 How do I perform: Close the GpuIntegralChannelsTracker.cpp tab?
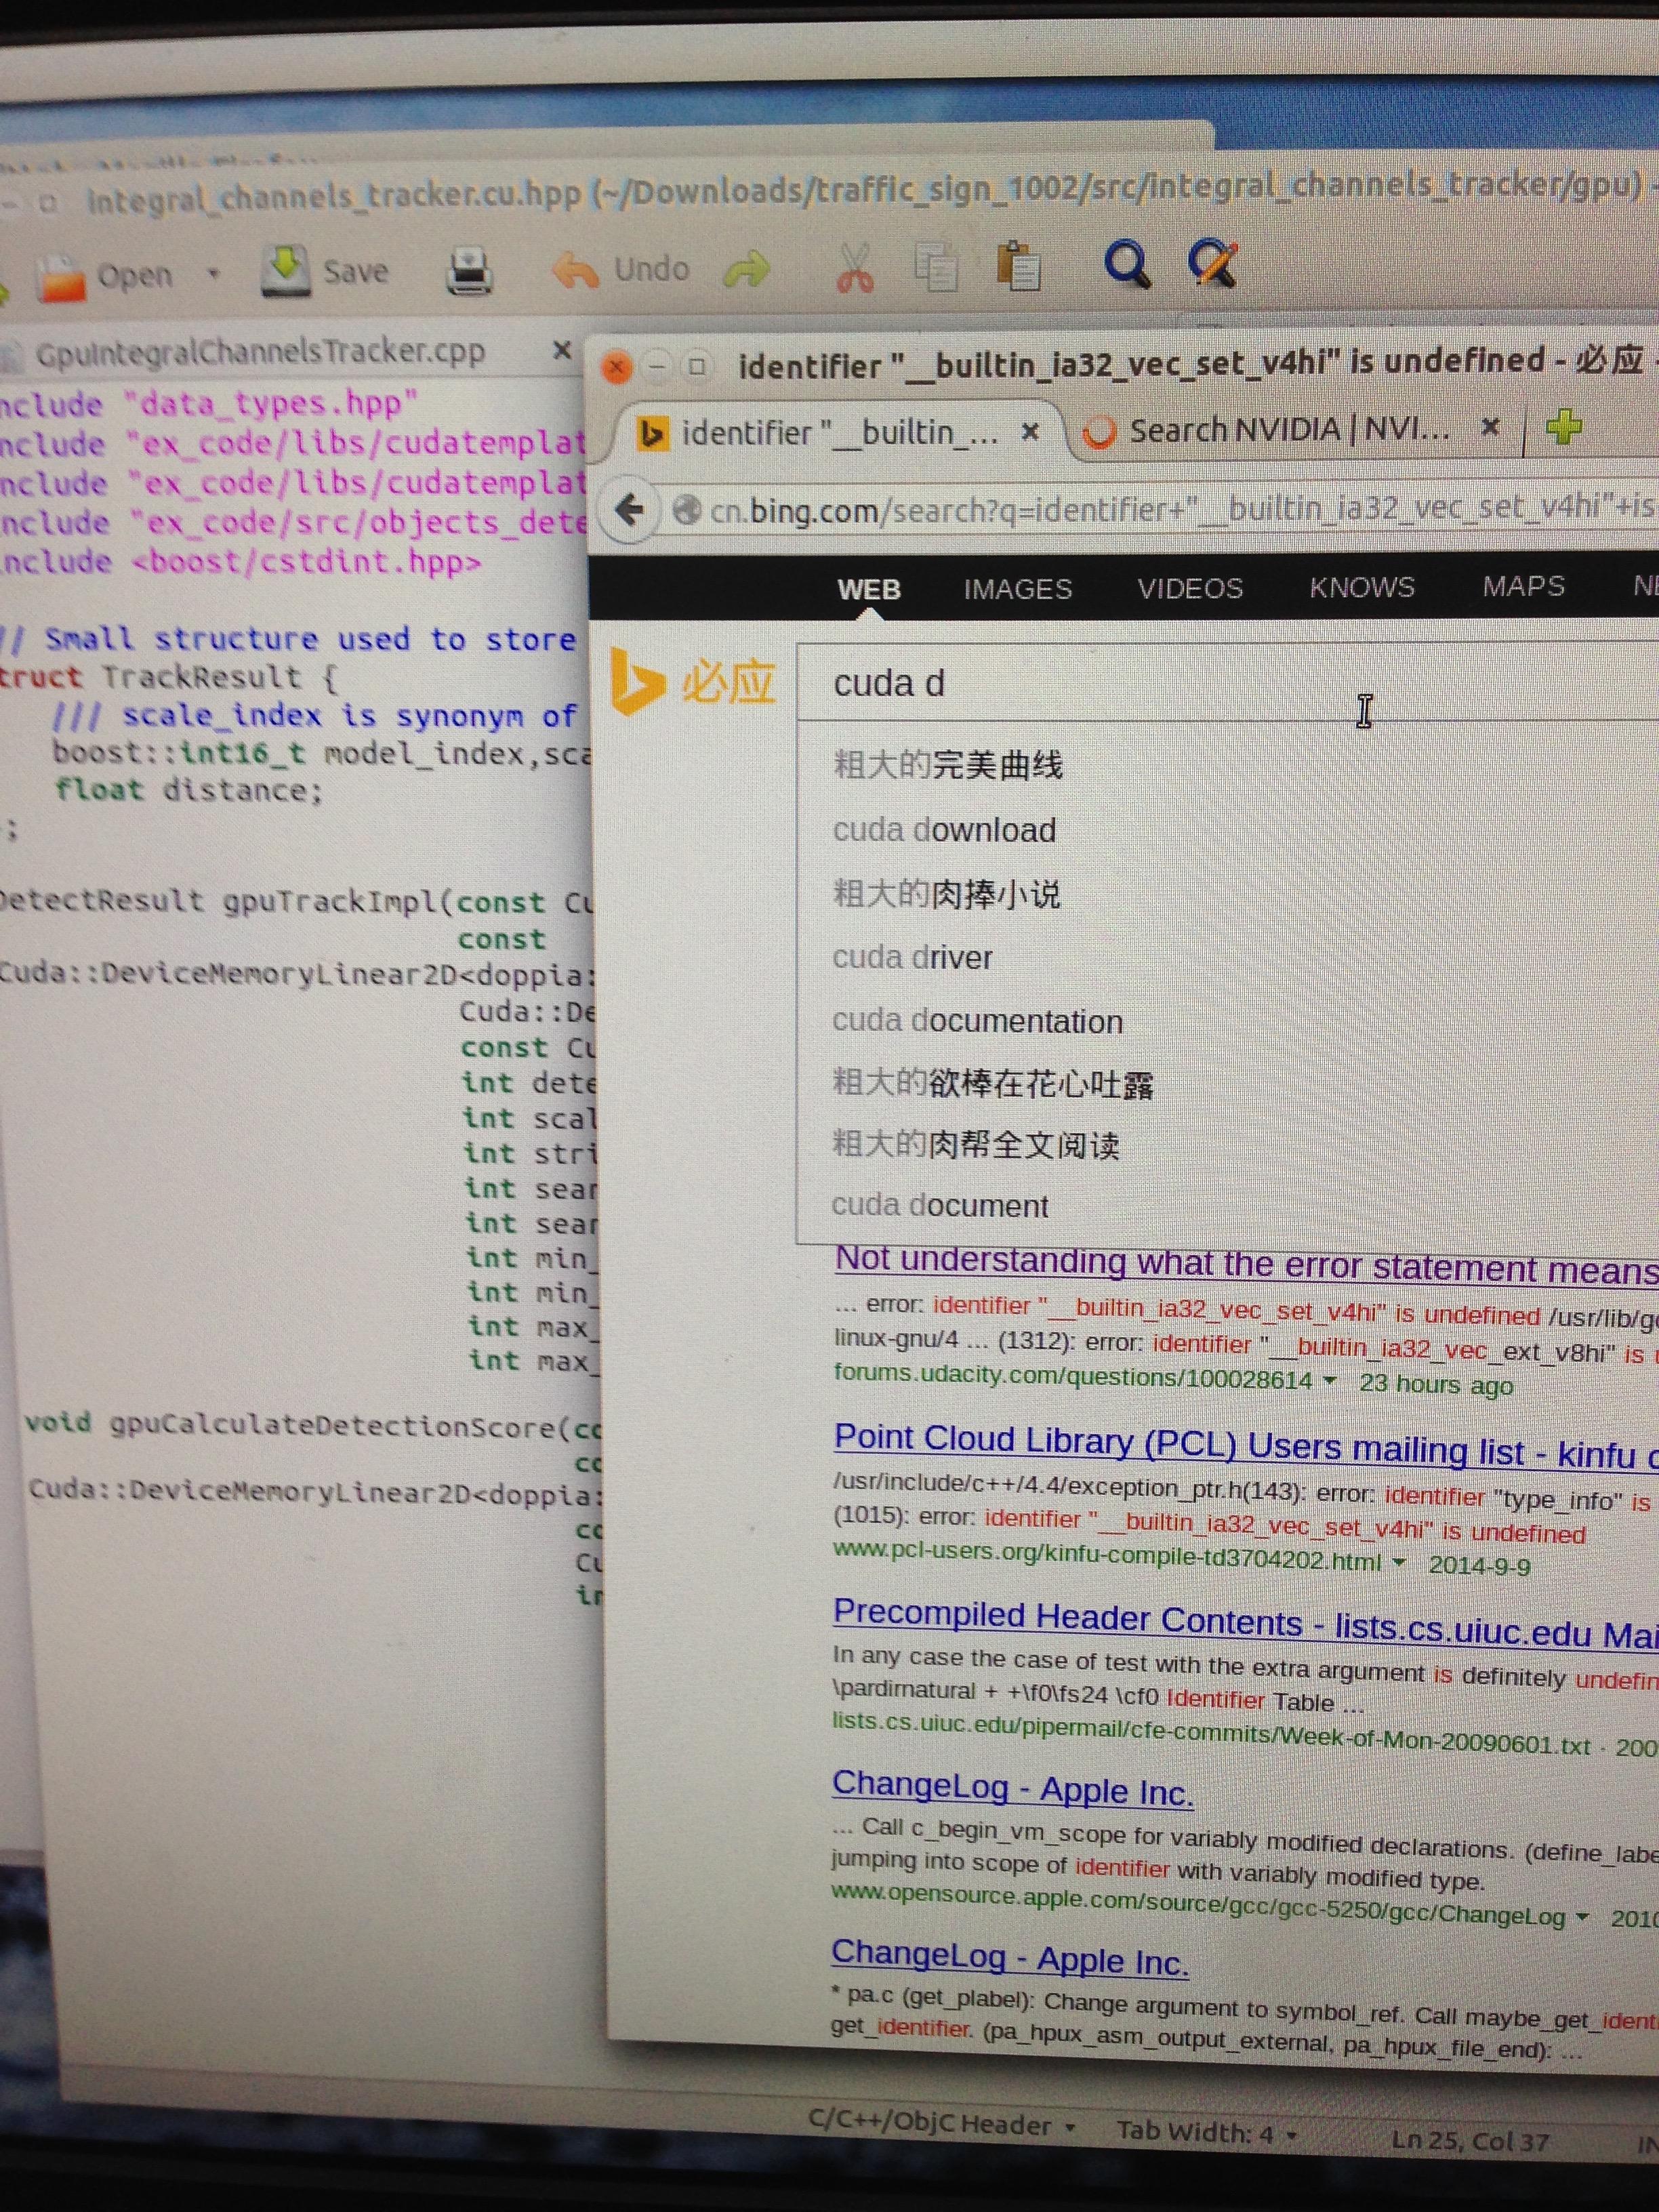click(x=562, y=350)
